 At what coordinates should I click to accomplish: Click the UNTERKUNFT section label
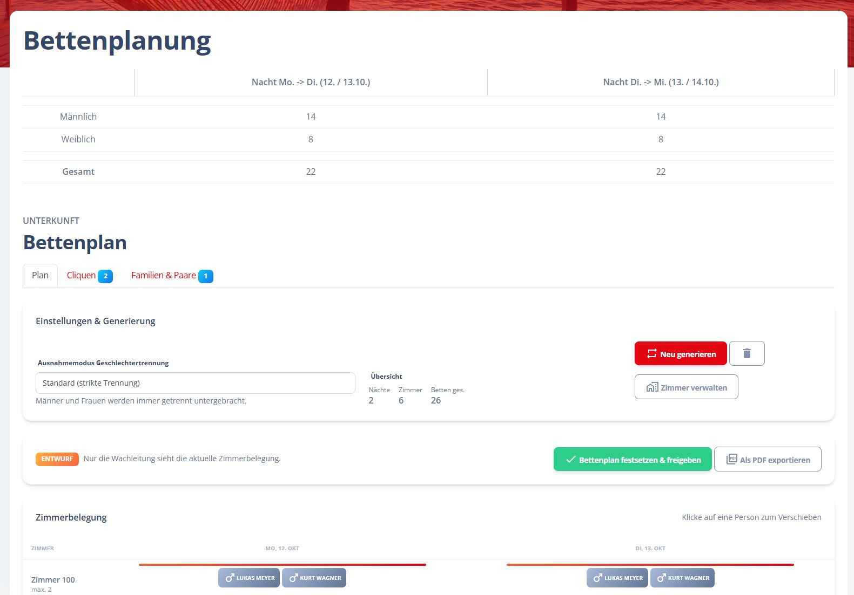pyautogui.click(x=51, y=221)
